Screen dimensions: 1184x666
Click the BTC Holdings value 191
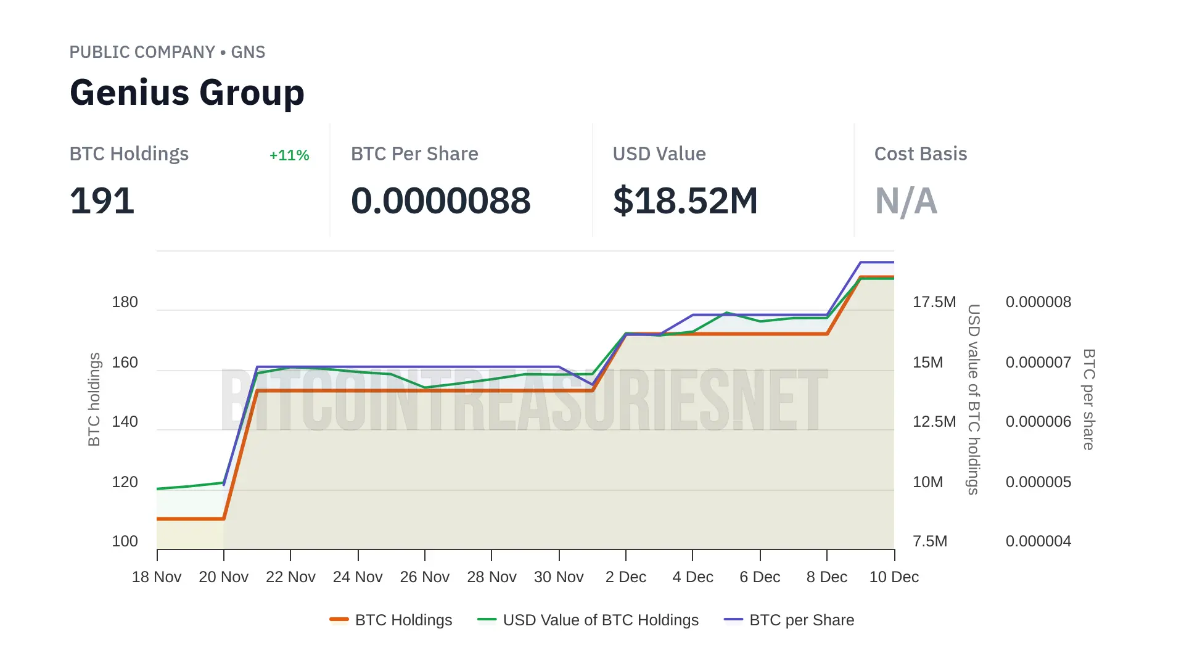[x=102, y=201]
